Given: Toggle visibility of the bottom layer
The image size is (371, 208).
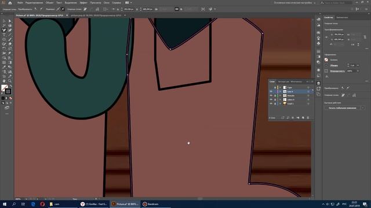Looking at the screenshot, I should (x=271, y=103).
